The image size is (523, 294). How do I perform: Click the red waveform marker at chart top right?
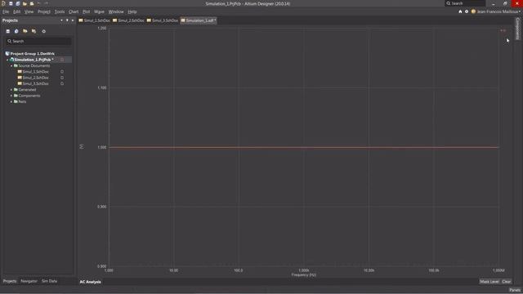coord(503,30)
